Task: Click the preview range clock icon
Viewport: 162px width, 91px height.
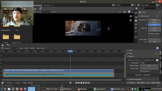Action: point(138,83)
